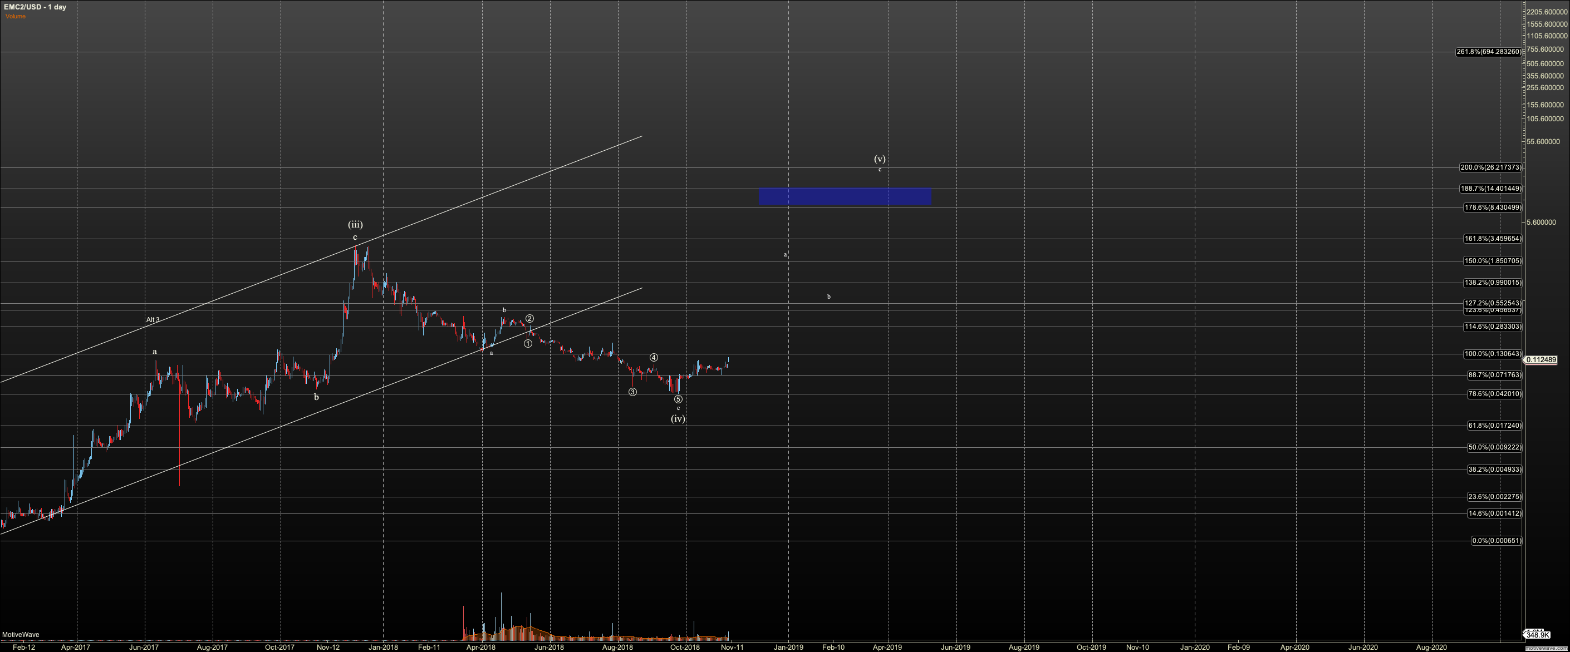Click the 61.8%(0.017240) Fibonacci level label
Screen dimensions: 1570x652
coord(1494,426)
